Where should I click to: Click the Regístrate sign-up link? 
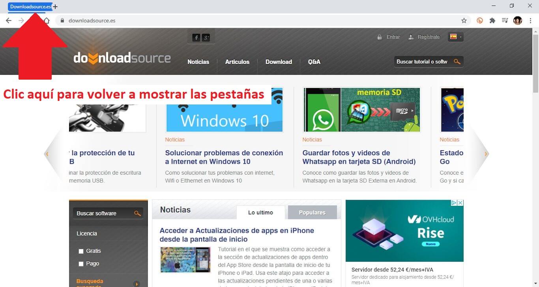point(429,37)
